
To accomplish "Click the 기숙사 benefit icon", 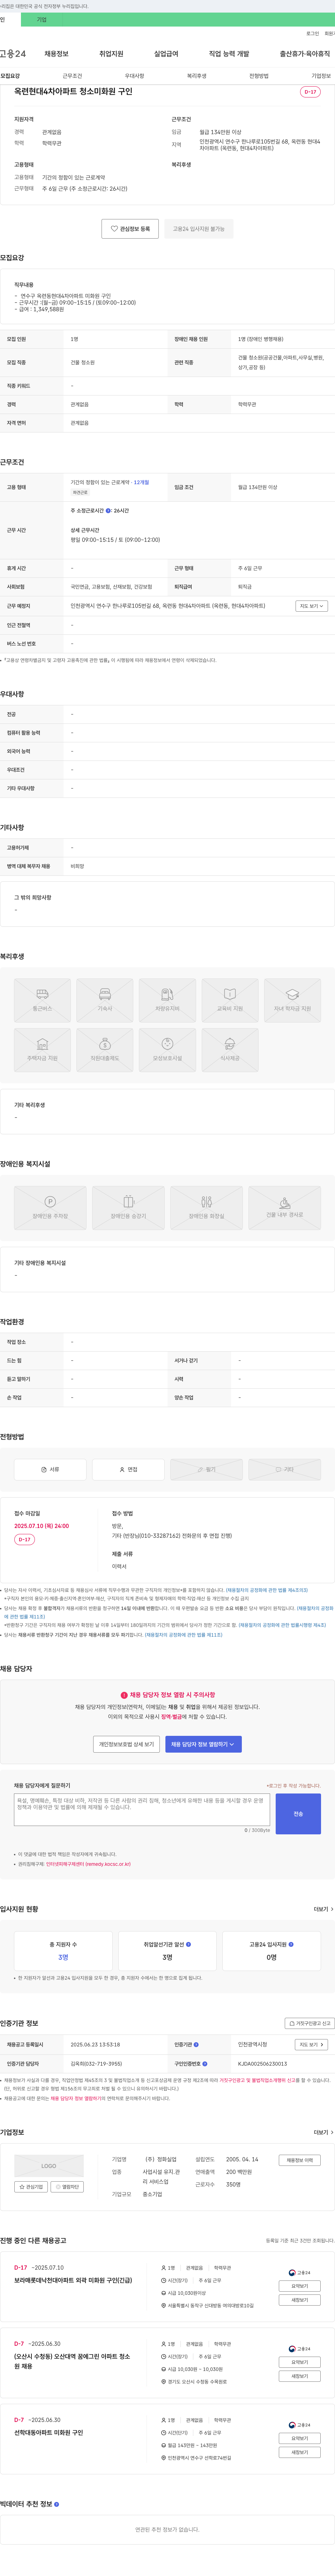I will [105, 1000].
